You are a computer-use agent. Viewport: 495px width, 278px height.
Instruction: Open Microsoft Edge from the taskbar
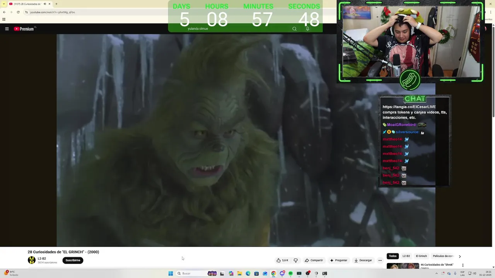click(x=248, y=273)
